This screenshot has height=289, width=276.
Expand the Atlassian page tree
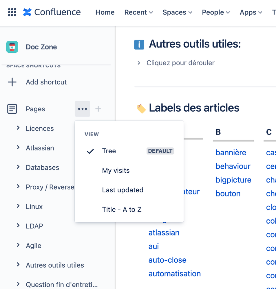[x=18, y=147]
